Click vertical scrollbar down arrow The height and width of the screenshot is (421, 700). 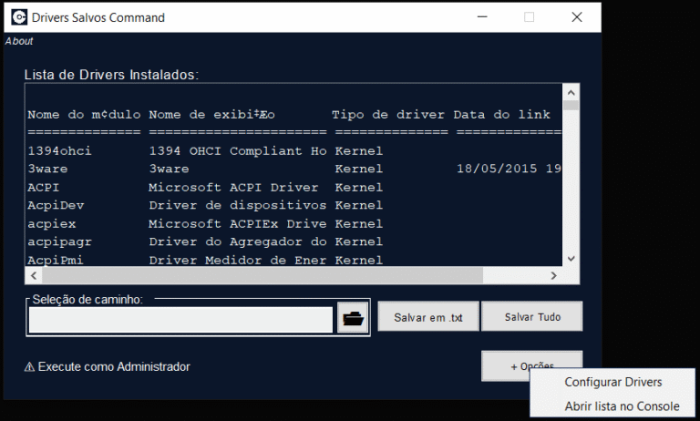(x=571, y=259)
